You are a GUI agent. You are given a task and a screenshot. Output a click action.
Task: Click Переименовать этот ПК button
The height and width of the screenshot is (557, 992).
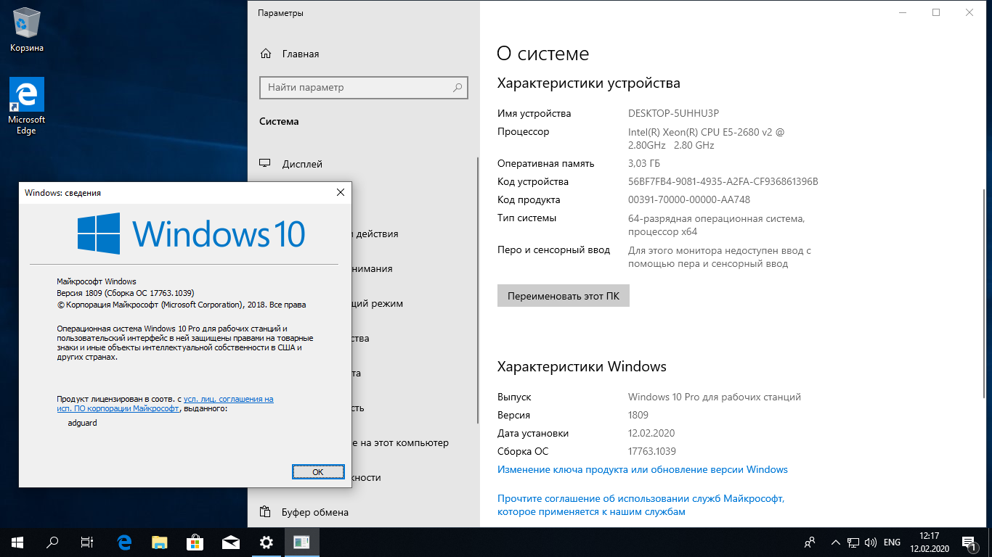564,296
